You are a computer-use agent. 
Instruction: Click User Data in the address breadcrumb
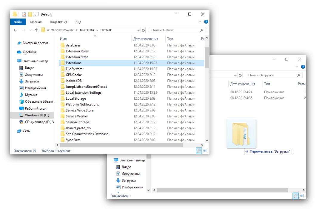tap(87, 30)
